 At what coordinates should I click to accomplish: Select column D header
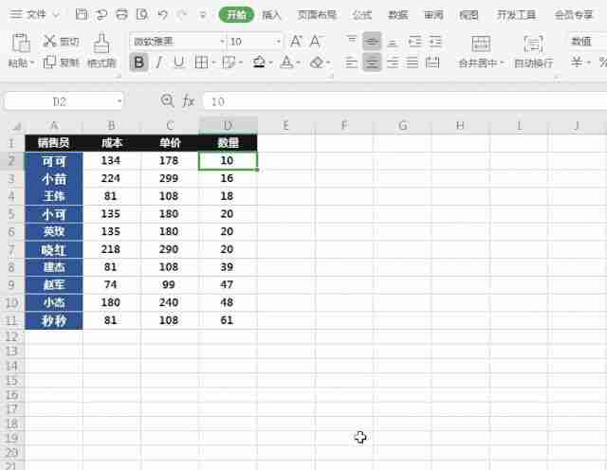228,125
